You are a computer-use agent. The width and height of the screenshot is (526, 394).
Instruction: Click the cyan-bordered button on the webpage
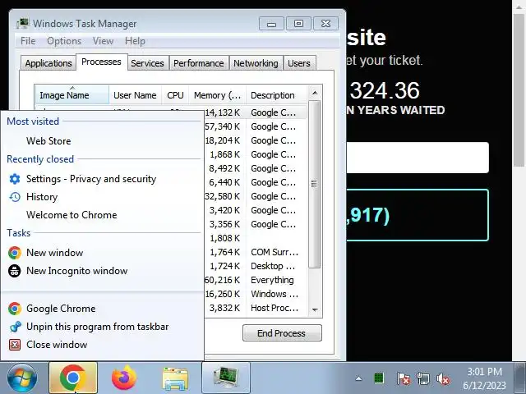(418, 215)
